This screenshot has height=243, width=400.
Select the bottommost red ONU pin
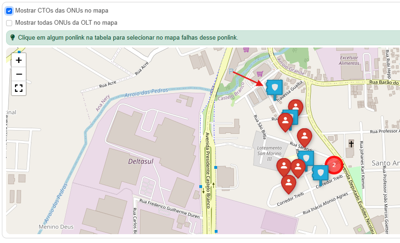288,183
